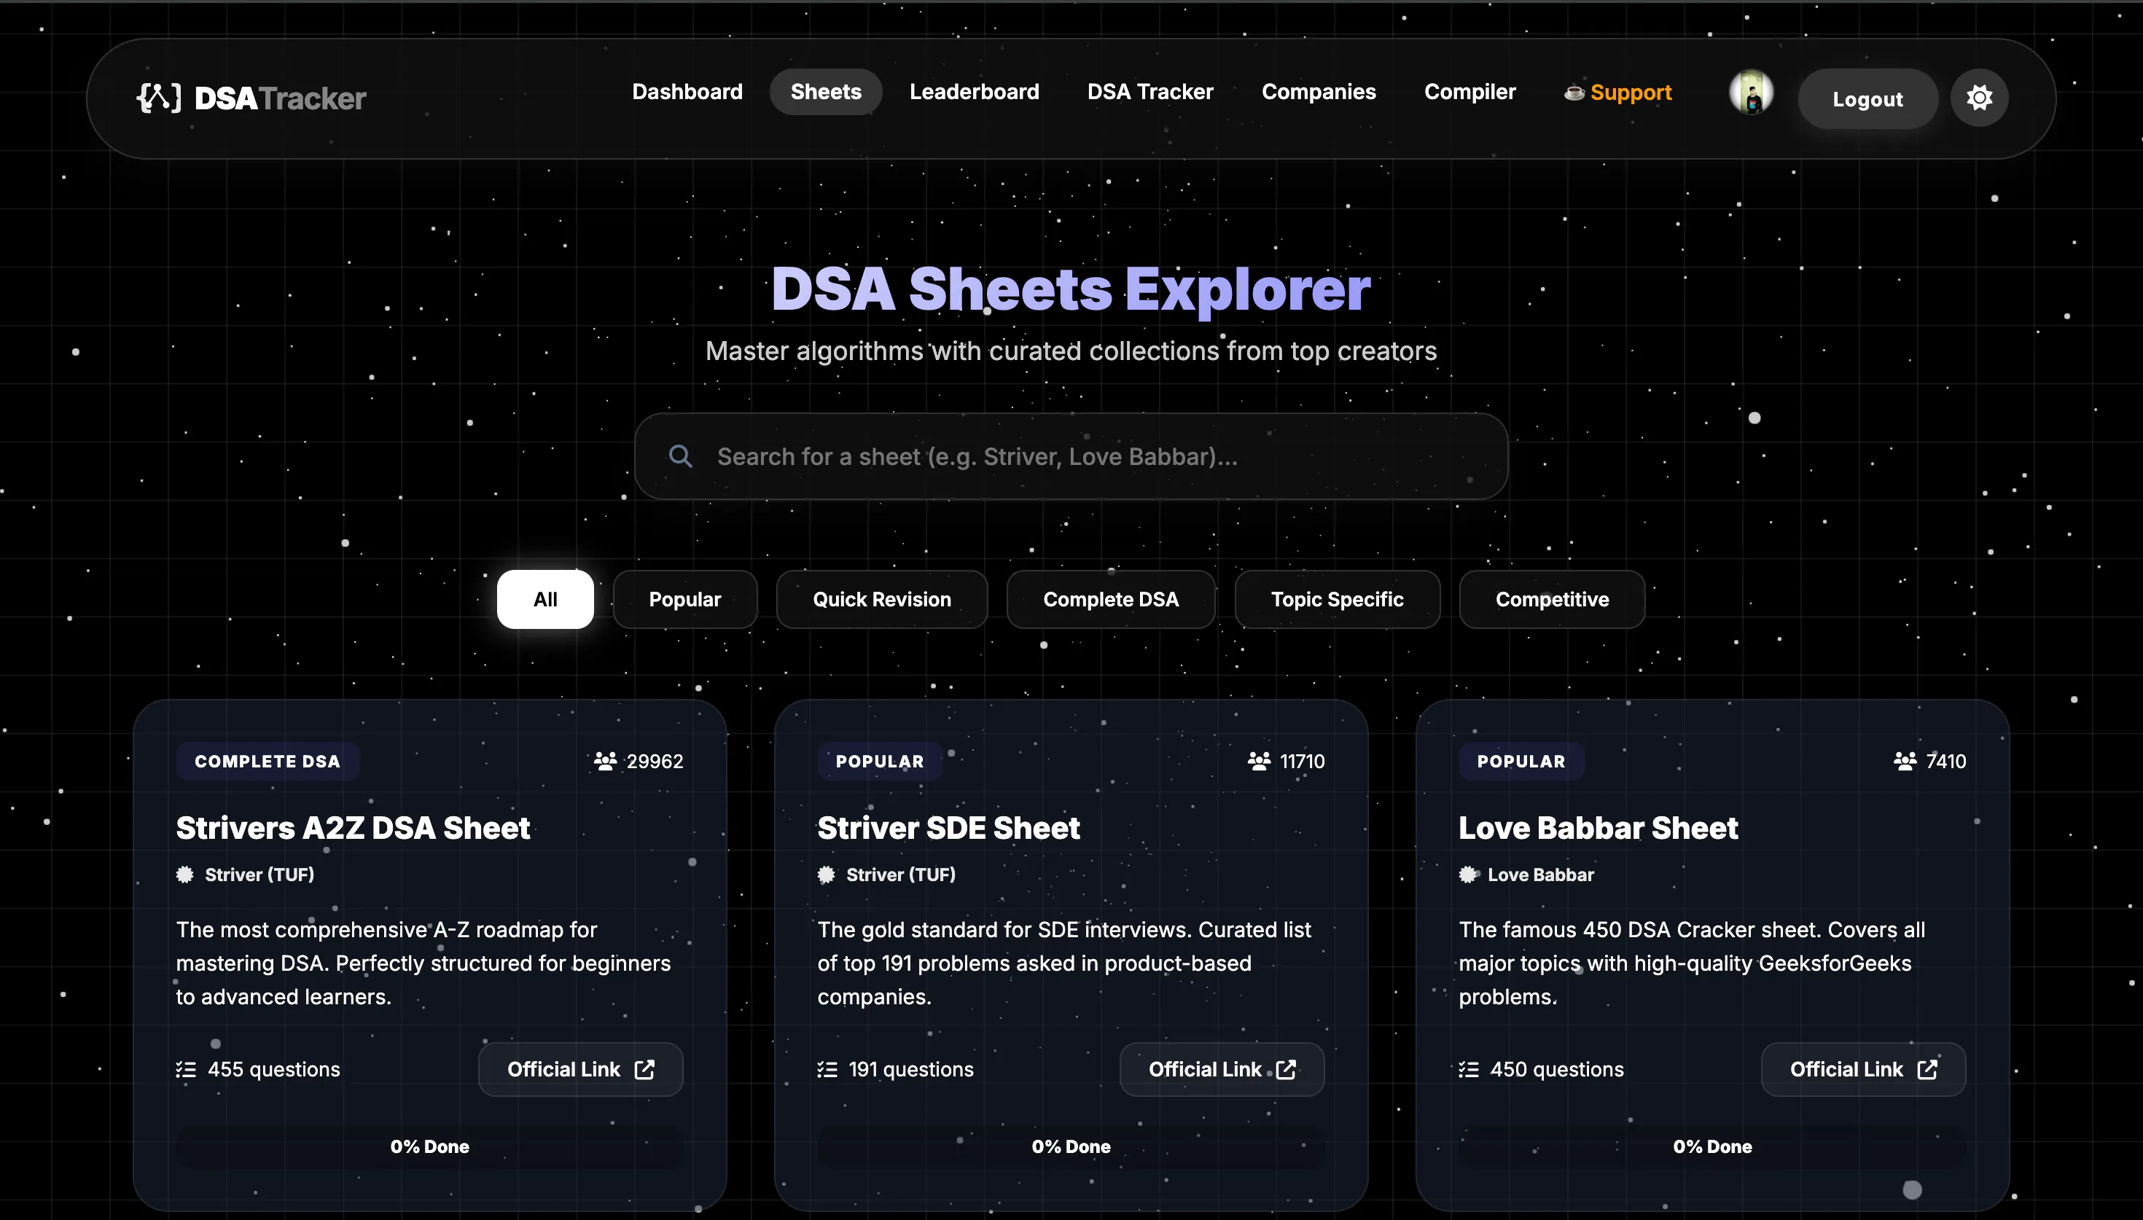Open the Companies section
This screenshot has width=2143, height=1220.
coord(1319,92)
